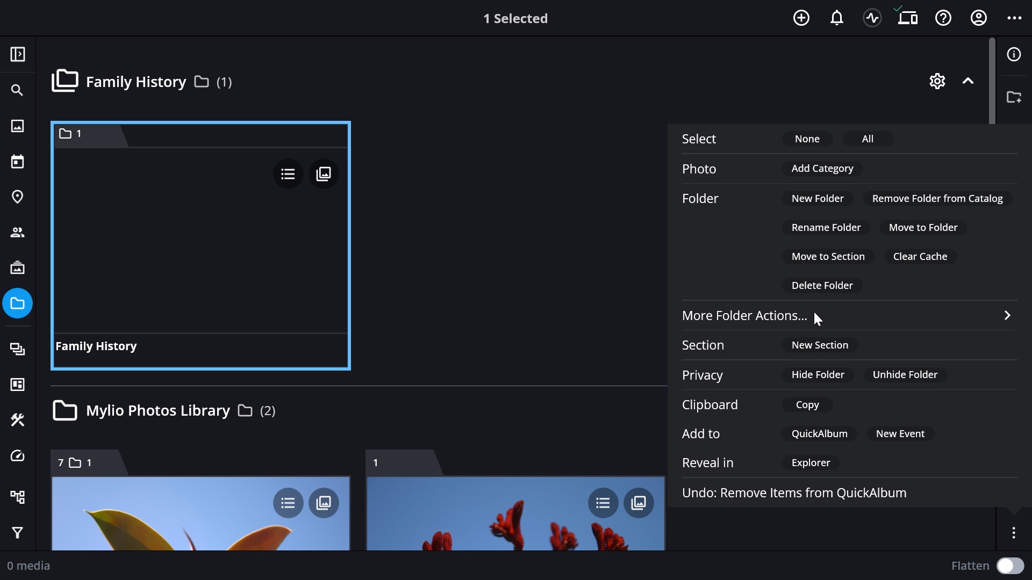Image resolution: width=1032 pixels, height=580 pixels.
Task: Open the People view icon
Action: point(18,232)
